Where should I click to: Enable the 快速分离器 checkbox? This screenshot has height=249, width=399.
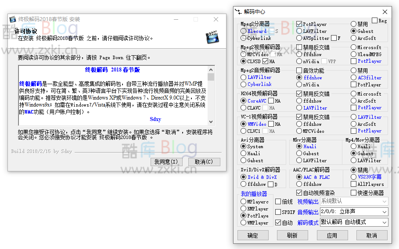click(x=353, y=193)
